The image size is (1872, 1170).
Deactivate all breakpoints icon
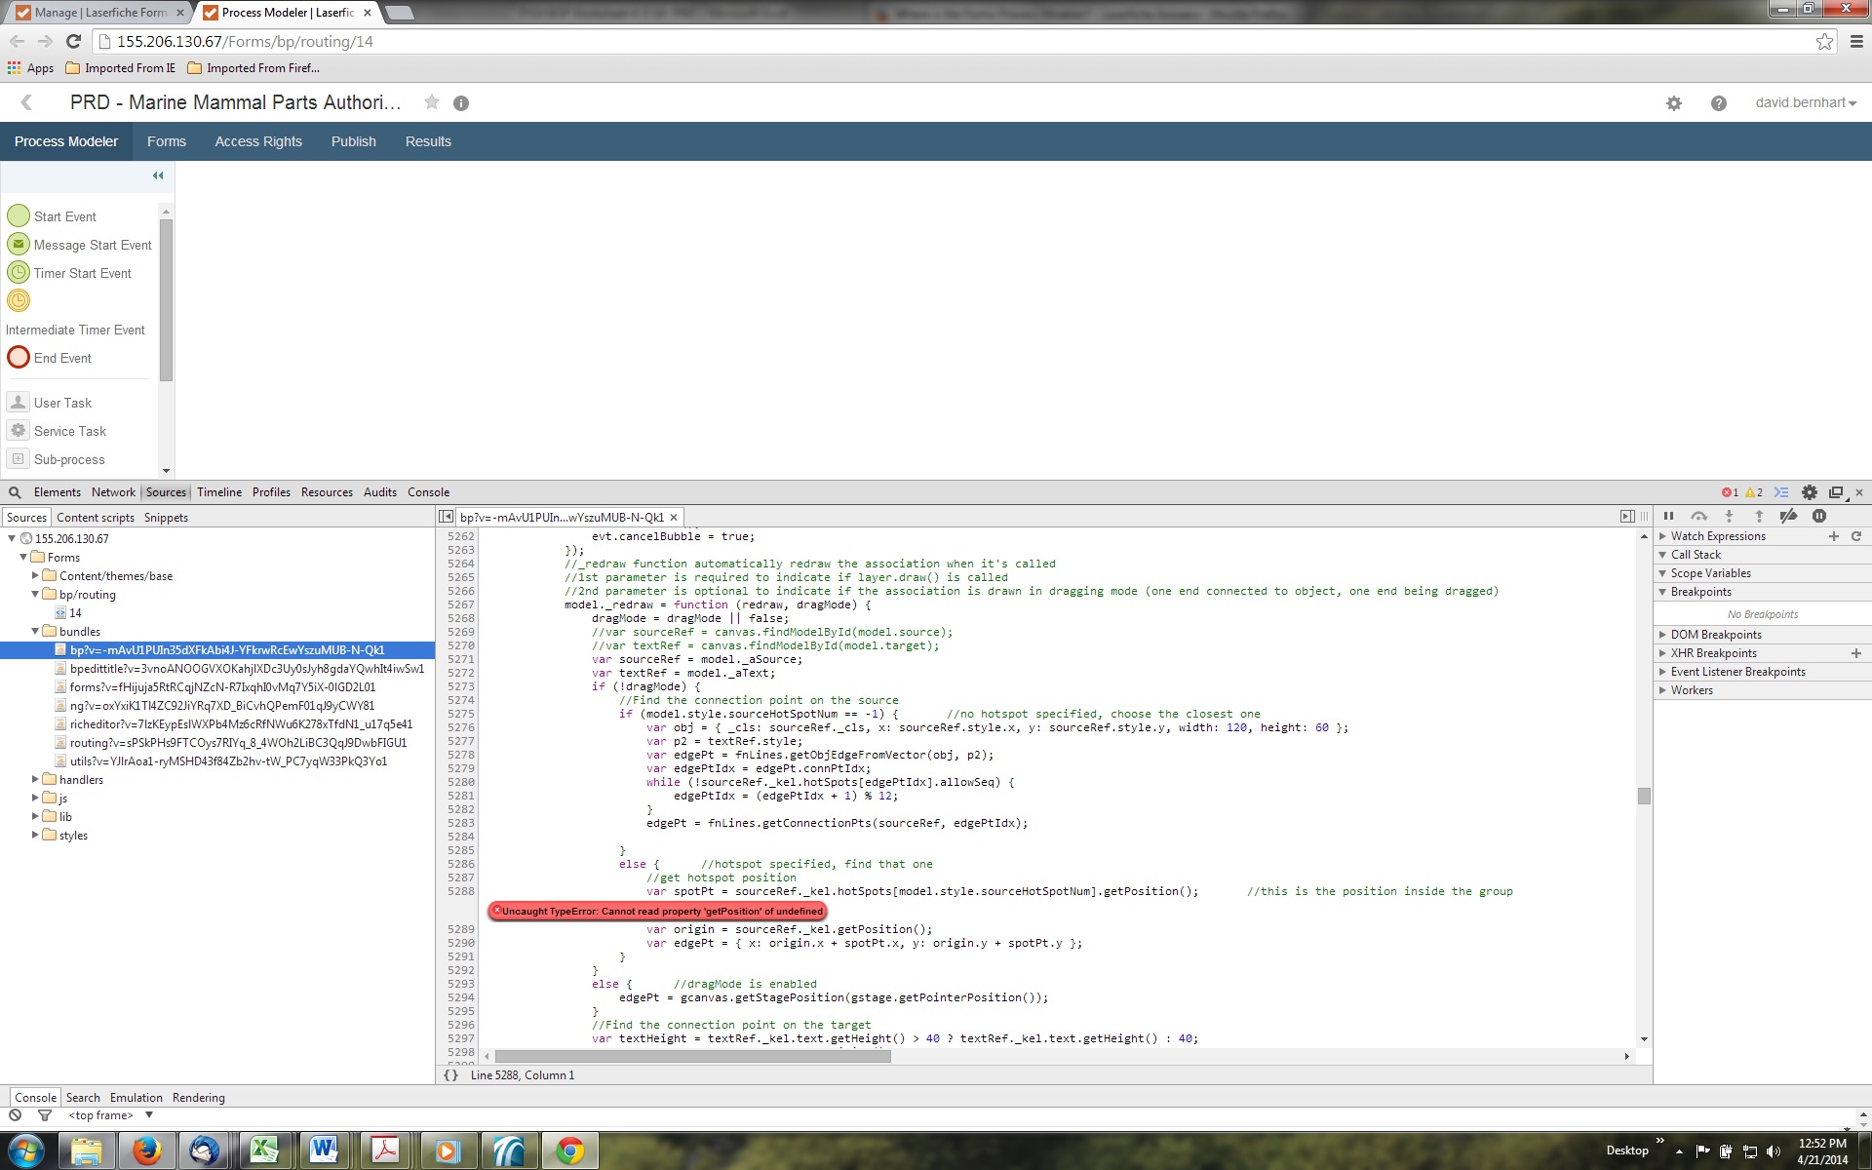pos(1788,517)
